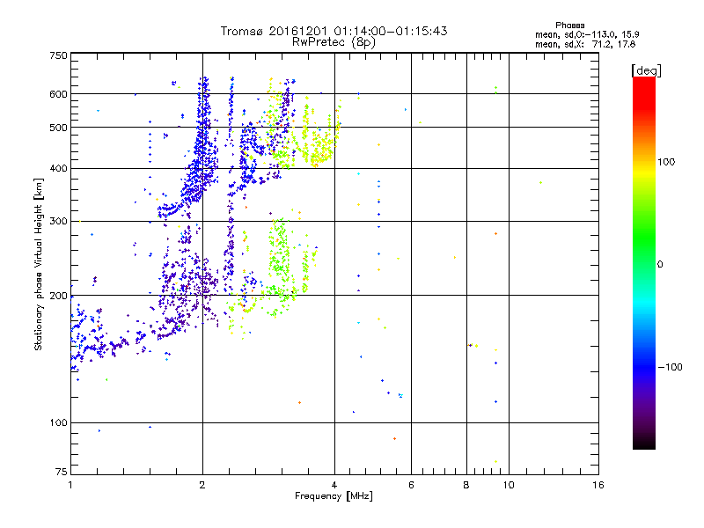
Task: Click the y-axis tick label "300"
Action: tap(58, 221)
